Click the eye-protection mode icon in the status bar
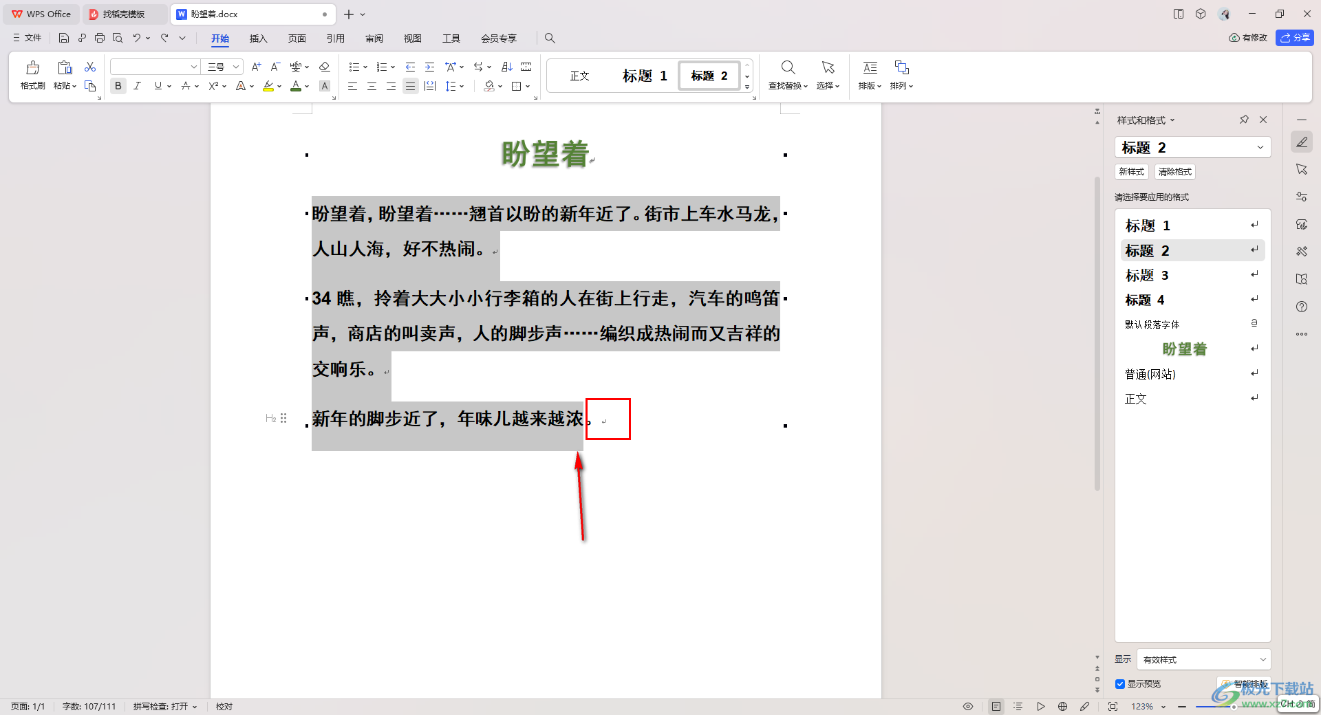This screenshot has width=1321, height=715. coord(968,706)
